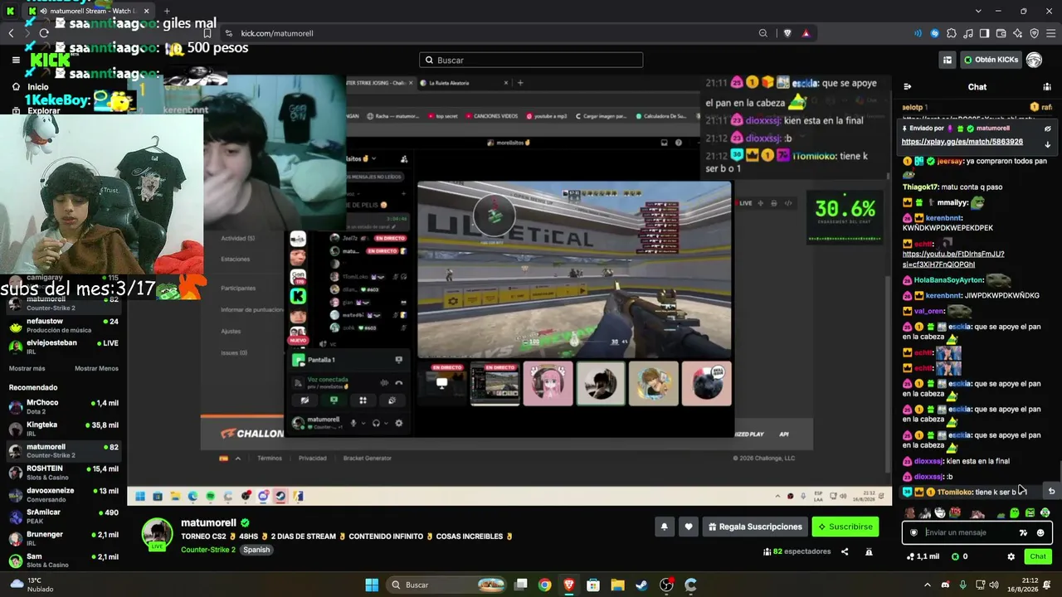Open the Shazam browser extension icon
Viewport: 1062px width, 597px height.
click(x=935, y=33)
